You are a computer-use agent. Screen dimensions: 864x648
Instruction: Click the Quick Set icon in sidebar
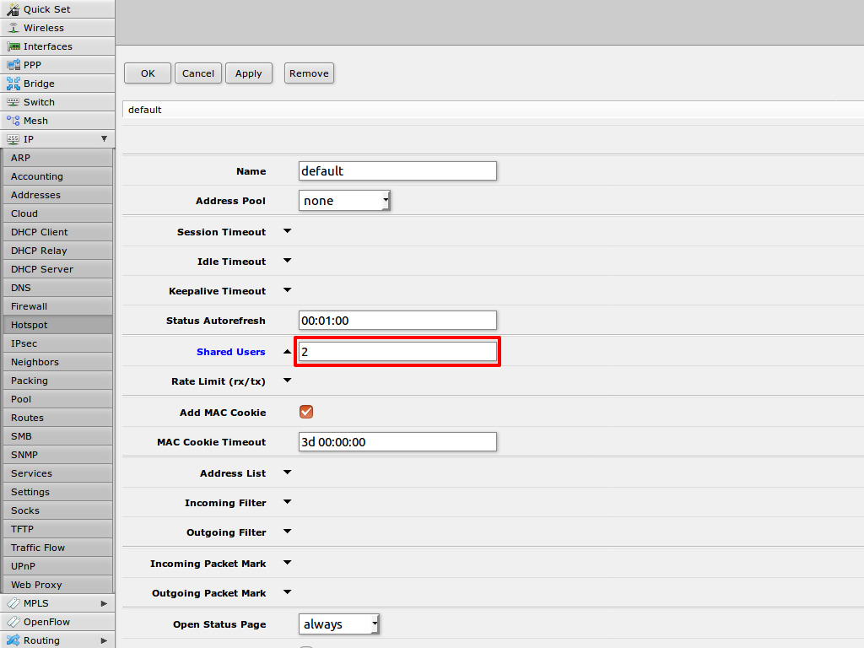point(13,9)
